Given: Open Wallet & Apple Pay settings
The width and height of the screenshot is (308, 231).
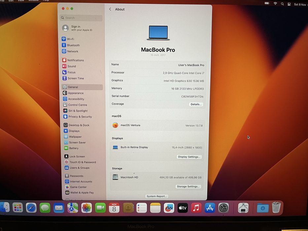Looking at the screenshot, I should click(80, 192).
